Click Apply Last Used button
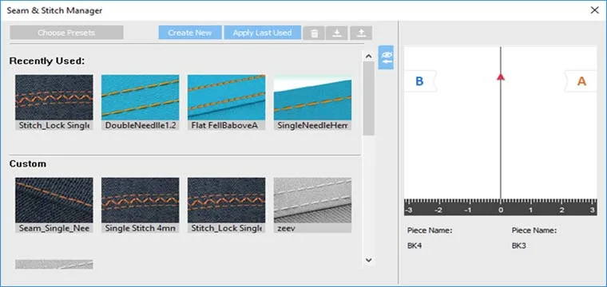The height and width of the screenshot is (287, 607). click(x=262, y=33)
